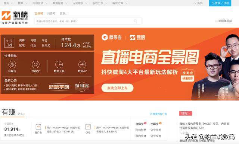Screen dimensions: 239x144
Task: Click the 样本数 124.4万 figure
Action: coord(71,45)
